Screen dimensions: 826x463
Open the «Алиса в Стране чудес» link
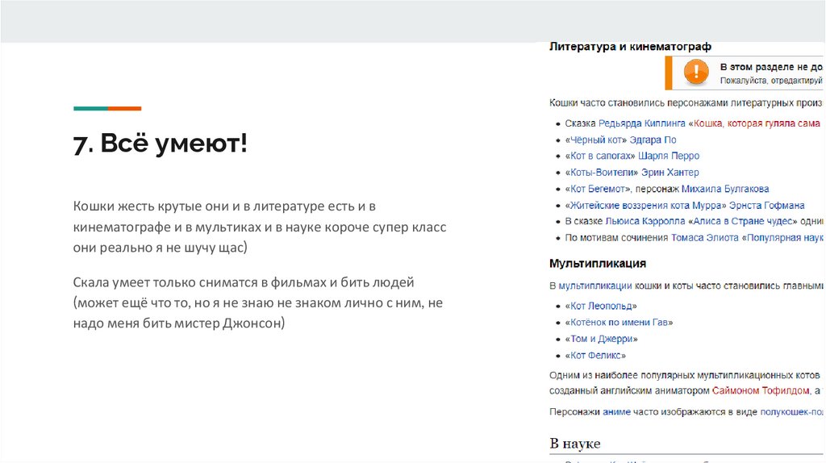coord(742,221)
